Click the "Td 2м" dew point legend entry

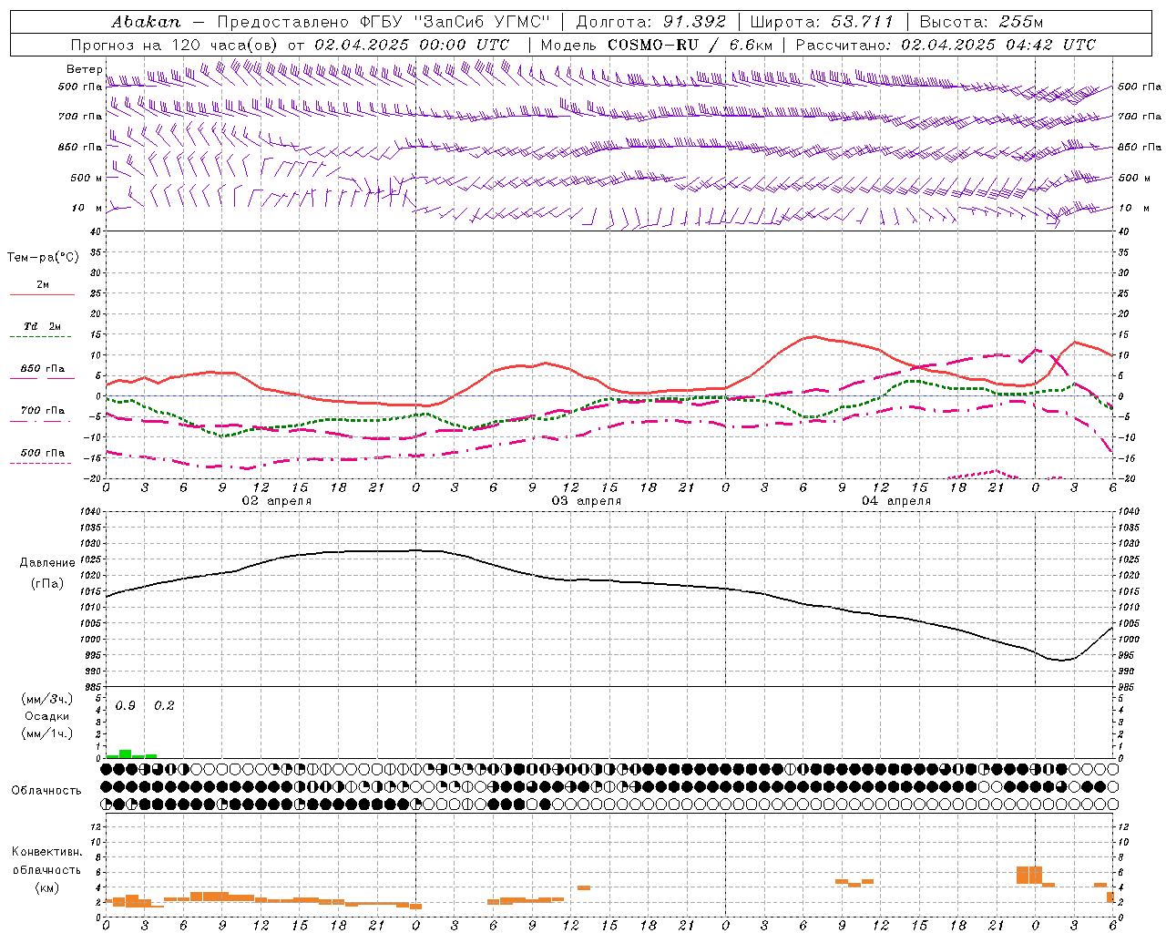click(43, 326)
